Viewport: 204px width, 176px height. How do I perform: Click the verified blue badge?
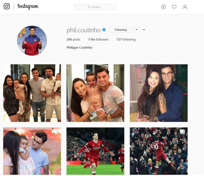104,30
